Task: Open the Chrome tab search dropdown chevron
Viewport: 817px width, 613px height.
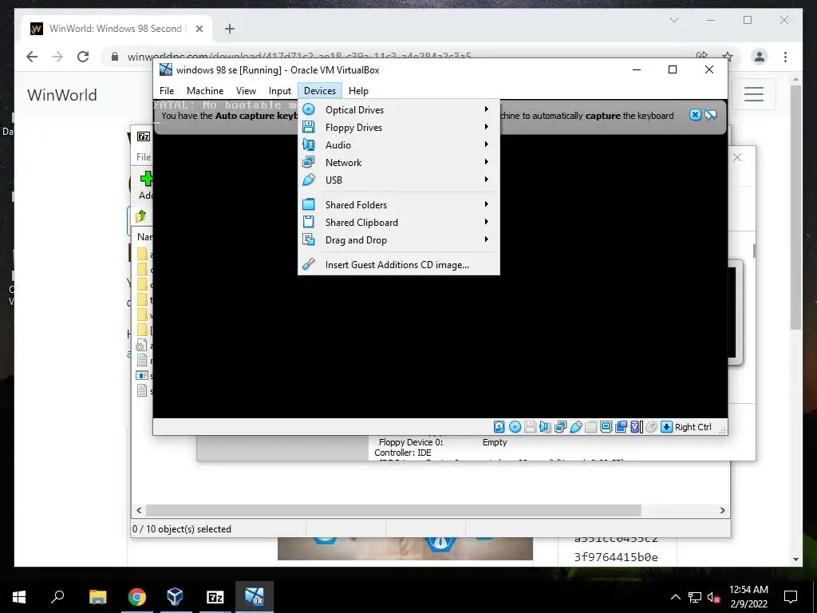Action: 673,20
